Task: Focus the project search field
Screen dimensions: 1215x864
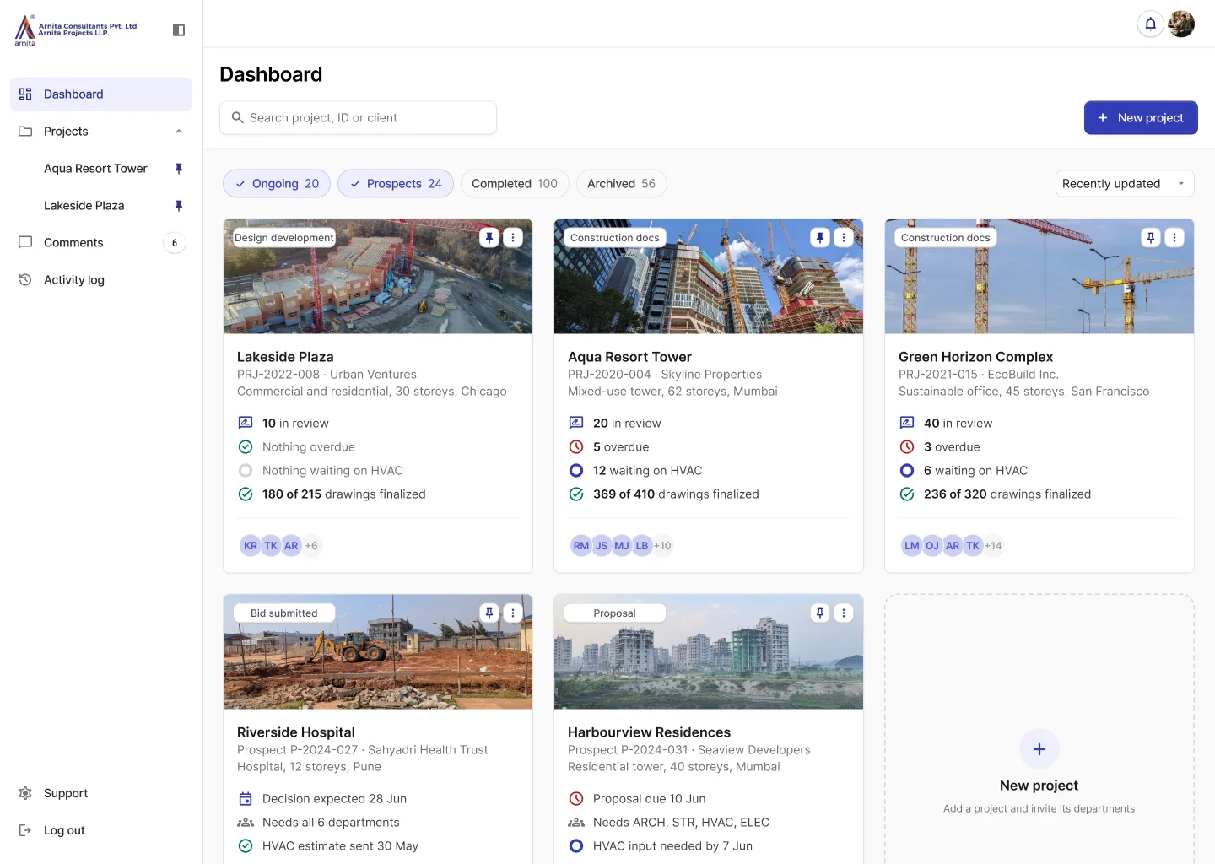Action: pyautogui.click(x=358, y=118)
